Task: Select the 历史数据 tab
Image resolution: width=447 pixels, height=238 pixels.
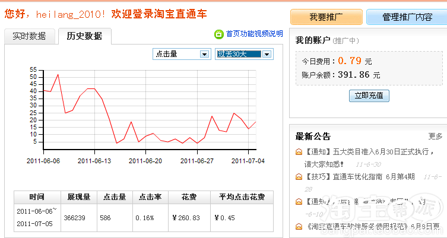Action: click(x=85, y=36)
